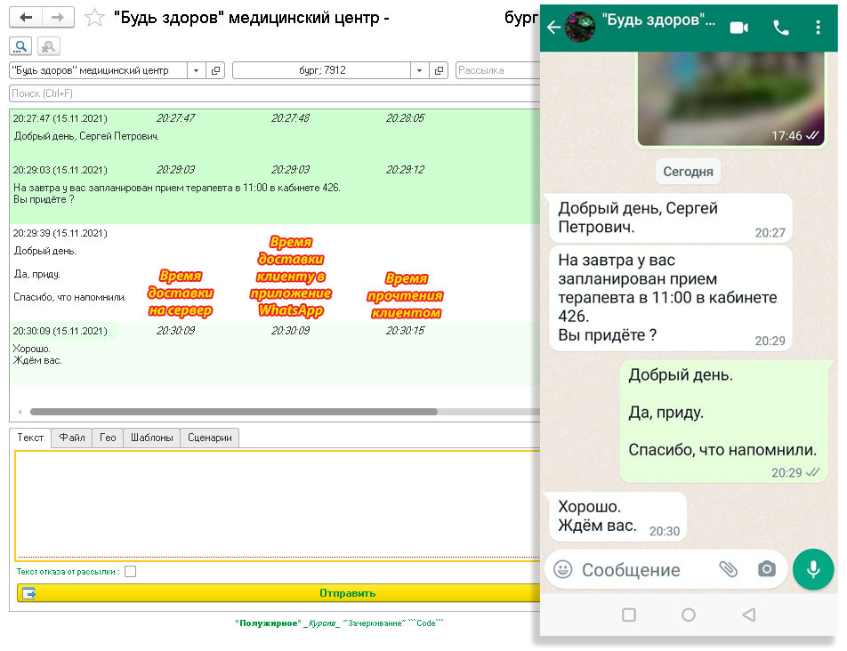847x651 pixels.
Task: Tap the back arrow in WhatsApp header
Action: click(553, 27)
